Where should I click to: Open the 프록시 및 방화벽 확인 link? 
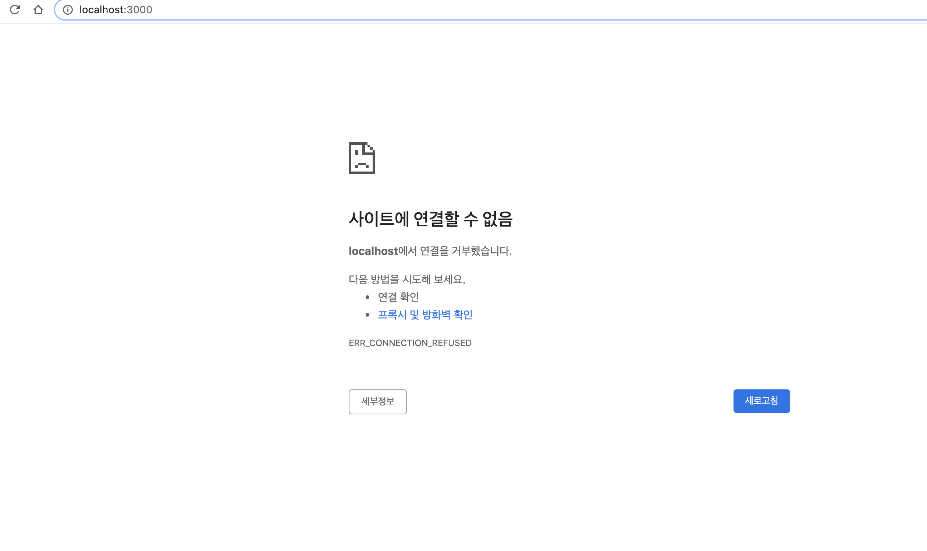pos(425,314)
